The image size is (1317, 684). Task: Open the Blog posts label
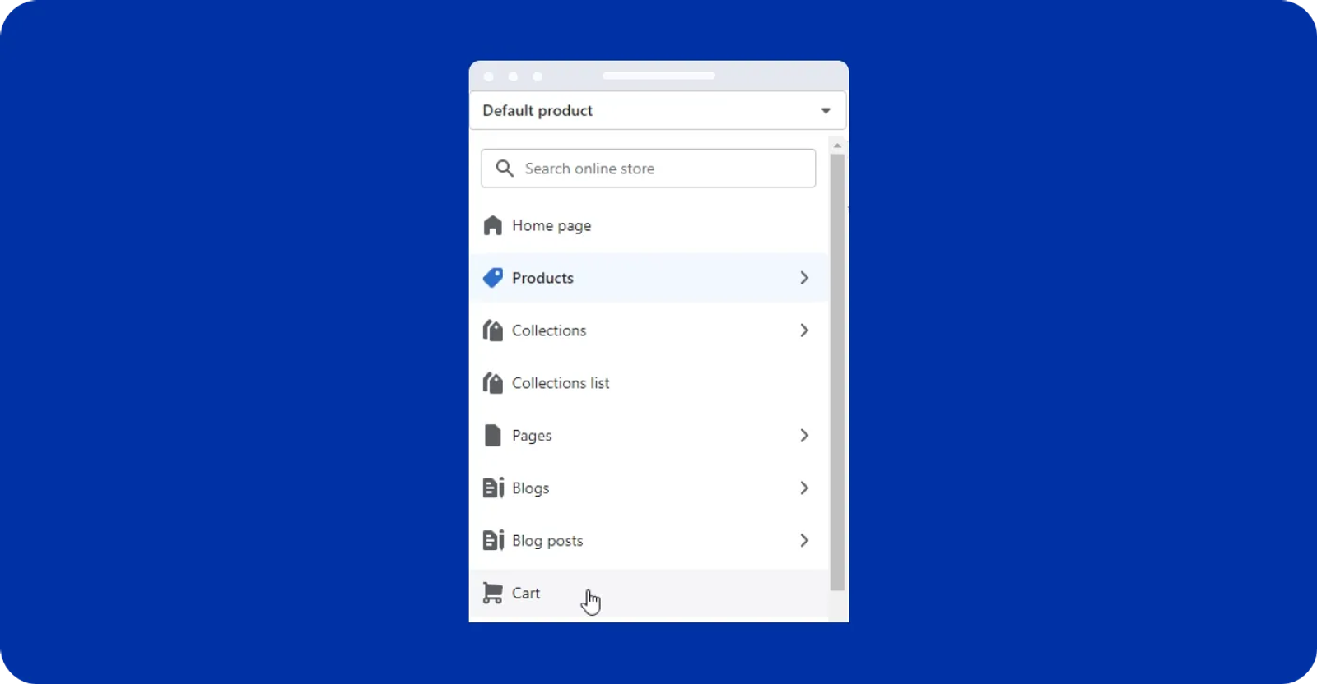pos(547,541)
